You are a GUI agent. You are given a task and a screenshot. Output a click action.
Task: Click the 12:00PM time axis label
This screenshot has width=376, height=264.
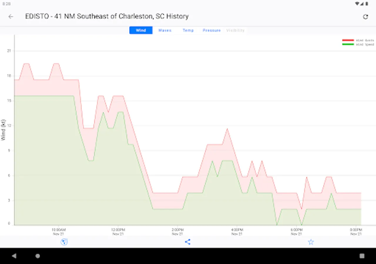118,230
